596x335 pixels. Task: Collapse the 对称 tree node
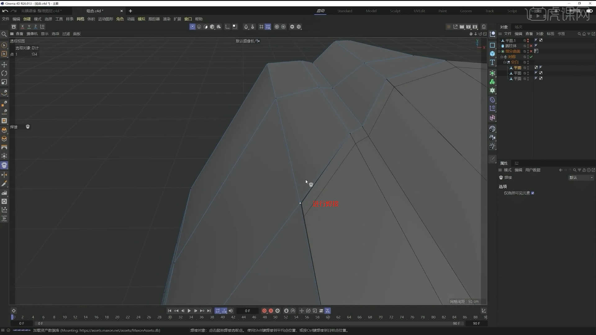502,57
